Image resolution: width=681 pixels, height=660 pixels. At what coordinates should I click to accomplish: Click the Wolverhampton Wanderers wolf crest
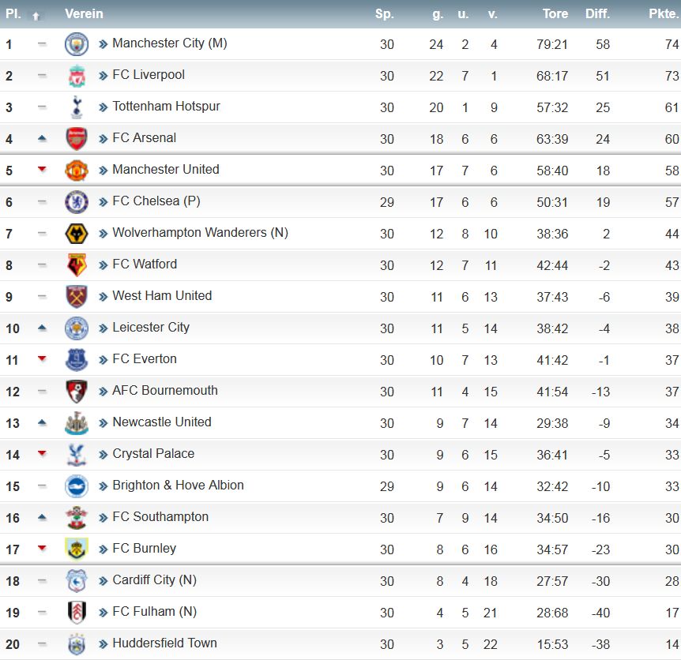pyautogui.click(x=77, y=234)
